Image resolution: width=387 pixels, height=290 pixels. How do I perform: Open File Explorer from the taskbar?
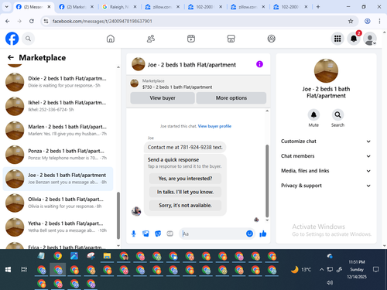(107, 256)
